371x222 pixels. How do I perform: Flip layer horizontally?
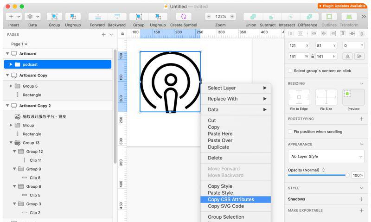[x=347, y=56]
